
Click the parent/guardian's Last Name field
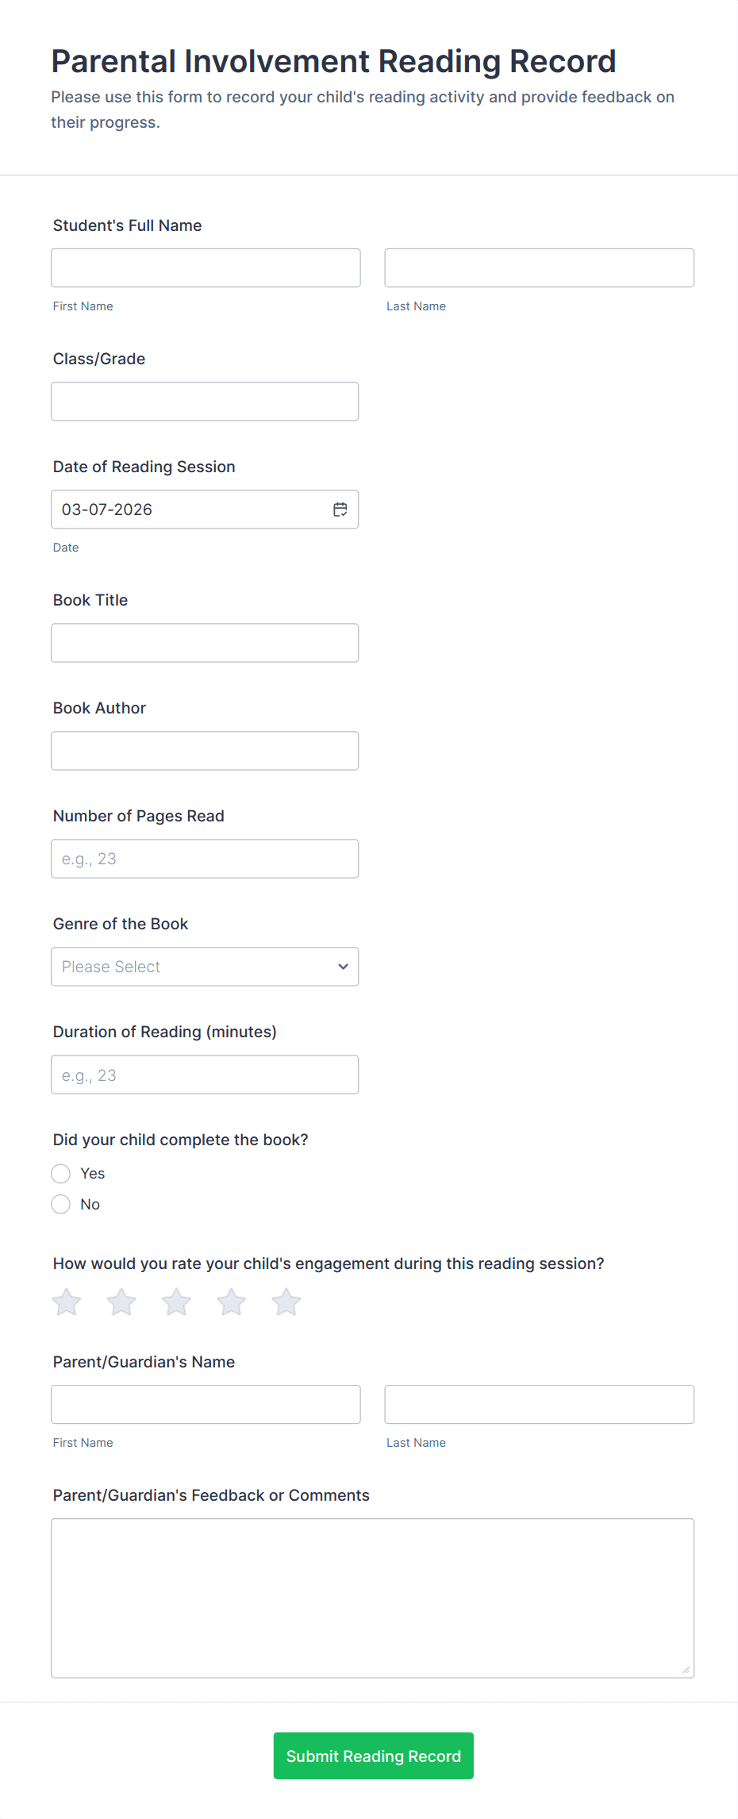539,1405
